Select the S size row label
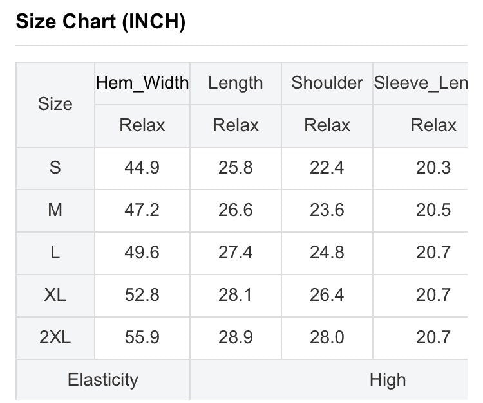483x403 pixels. pyautogui.click(x=55, y=168)
